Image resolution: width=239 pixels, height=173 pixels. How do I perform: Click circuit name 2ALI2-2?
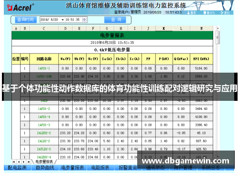44,141
